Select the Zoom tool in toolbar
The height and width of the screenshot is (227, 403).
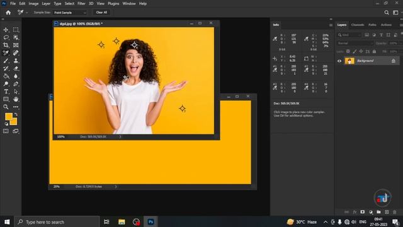pyautogui.click(x=6, y=107)
